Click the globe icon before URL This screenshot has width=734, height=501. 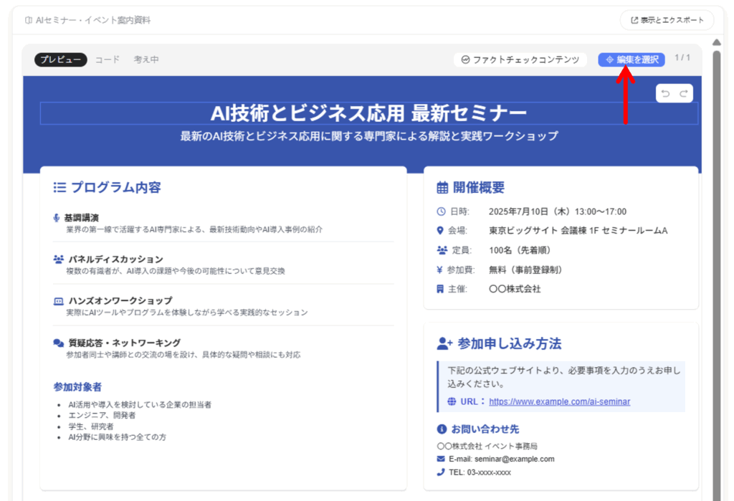(452, 401)
